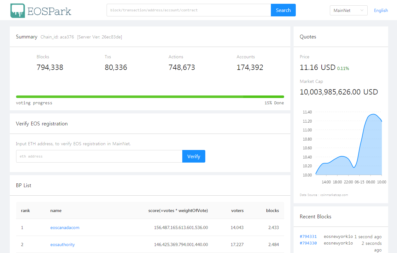This screenshot has height=253, width=397.
Task: Click the green voting progress bar
Action: click(x=150, y=97)
